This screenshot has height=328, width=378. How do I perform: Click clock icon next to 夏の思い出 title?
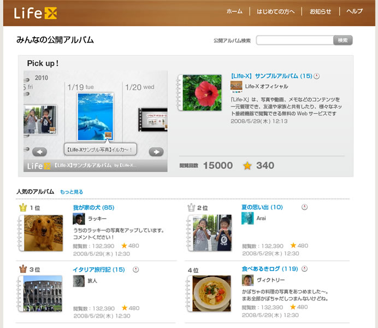coord(304,207)
